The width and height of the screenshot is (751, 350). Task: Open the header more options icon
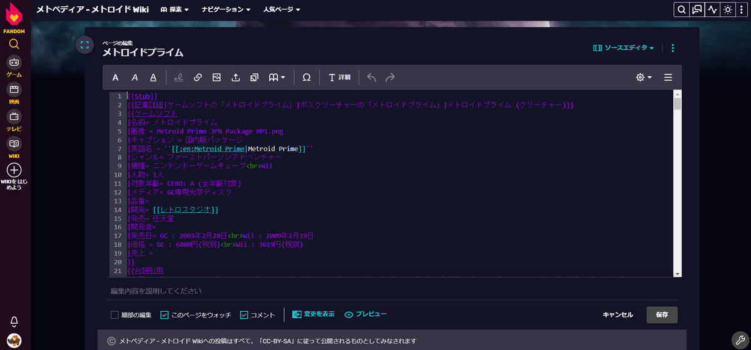(x=743, y=9)
